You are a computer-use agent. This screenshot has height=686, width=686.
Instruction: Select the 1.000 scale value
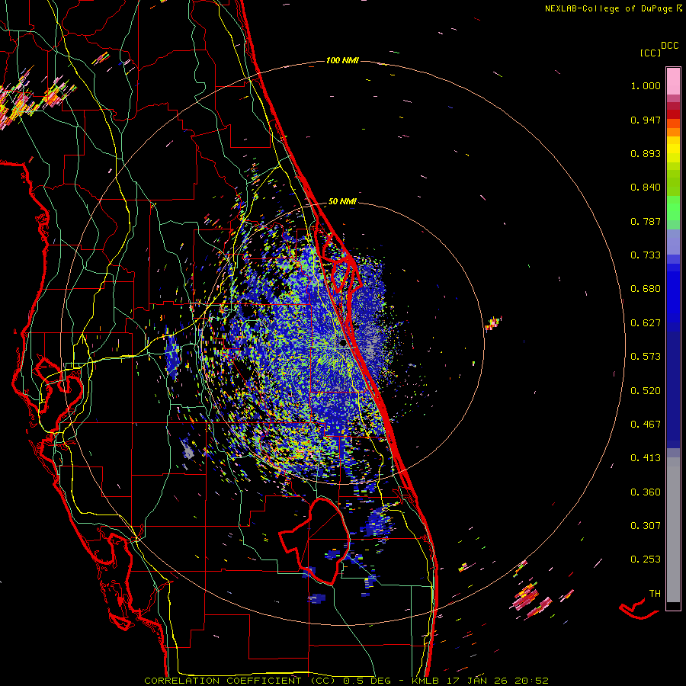coord(646,85)
